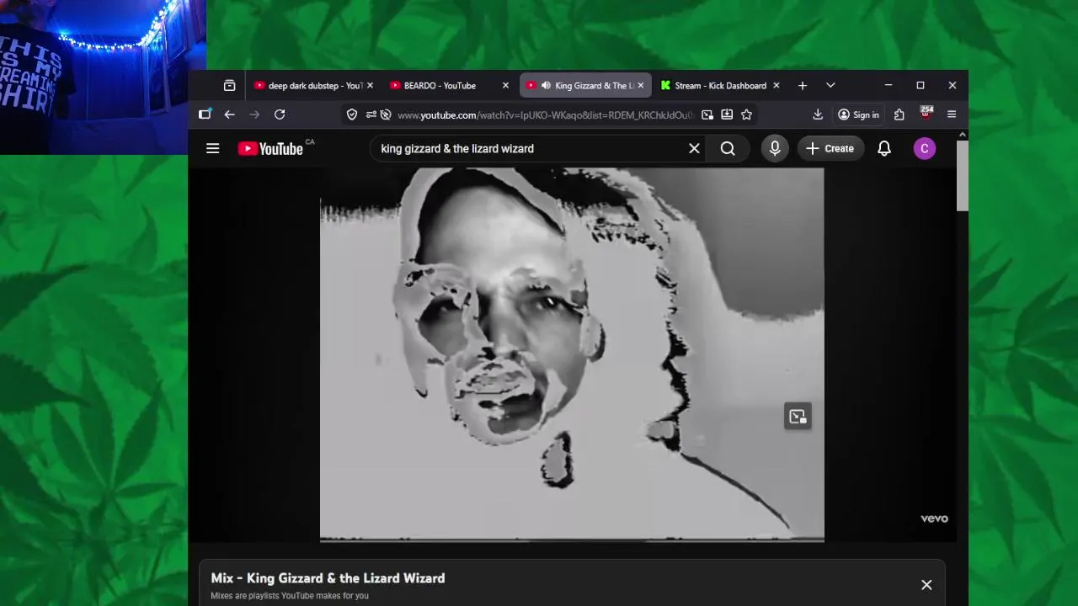The width and height of the screenshot is (1078, 606).
Task: Click the video player to pause
Action: (572, 353)
